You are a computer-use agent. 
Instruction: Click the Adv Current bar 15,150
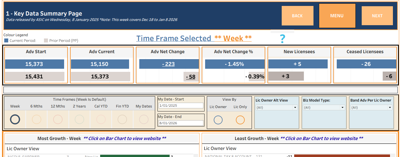coord(100,64)
